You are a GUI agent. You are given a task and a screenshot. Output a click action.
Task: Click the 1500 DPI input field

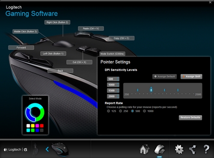tap(113, 90)
